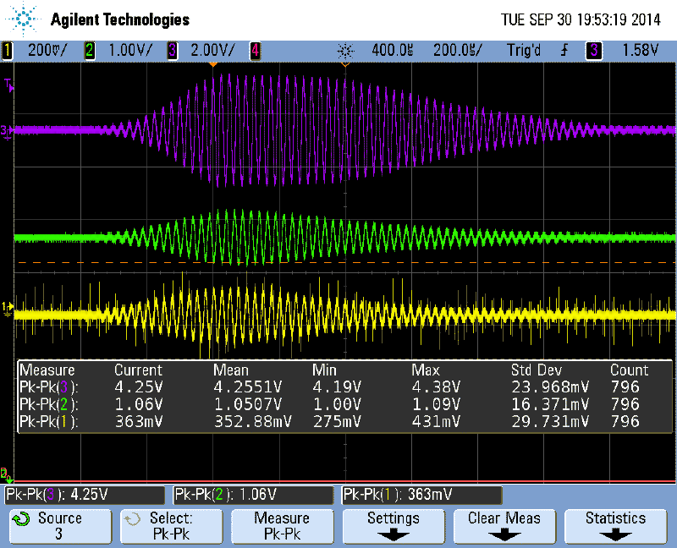Toggle the Statistics display softkey
The image size is (677, 548).
[614, 526]
